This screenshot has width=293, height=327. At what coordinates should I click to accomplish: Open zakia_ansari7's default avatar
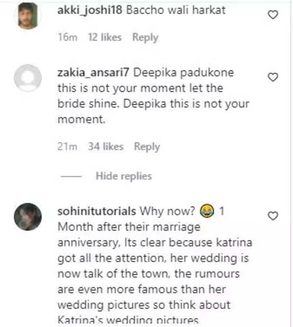27,77
